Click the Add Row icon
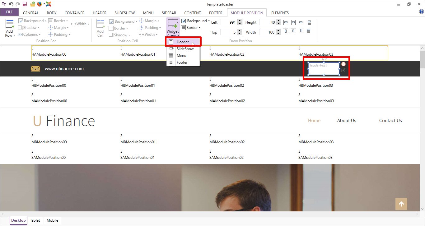Screen dimensions: 425x226 point(10,28)
